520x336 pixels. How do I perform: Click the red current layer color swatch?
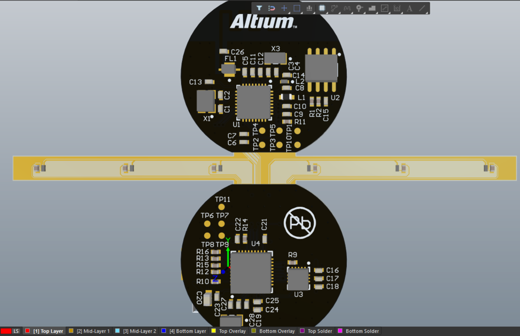pos(6,331)
